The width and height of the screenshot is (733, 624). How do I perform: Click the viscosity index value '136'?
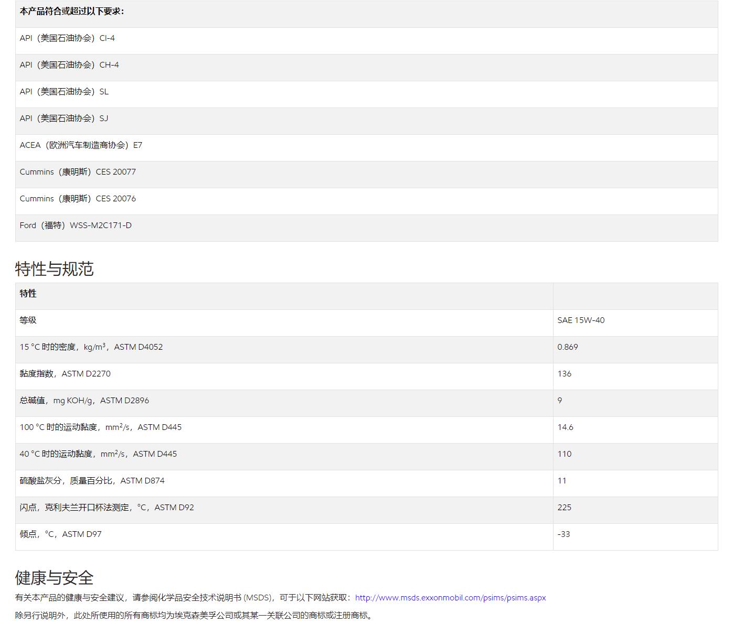pyautogui.click(x=565, y=374)
